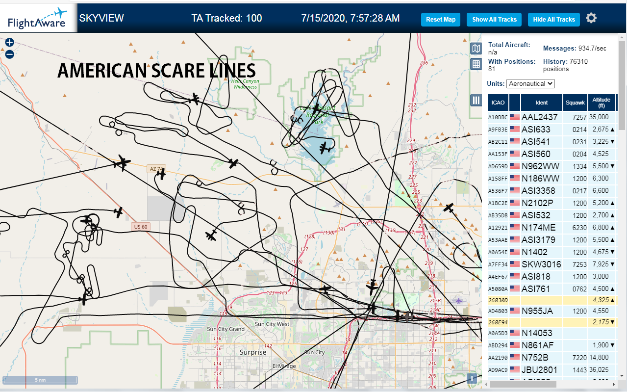Click the US 60 highway label

click(x=141, y=227)
